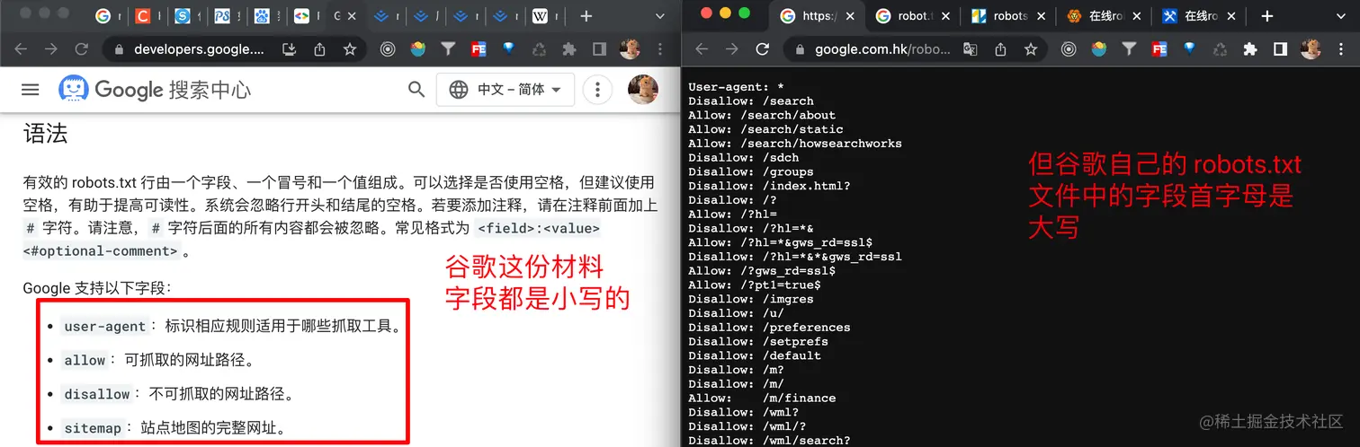Toggle the side panel in developers.google window
This screenshot has width=1360, height=447.
pos(599,49)
